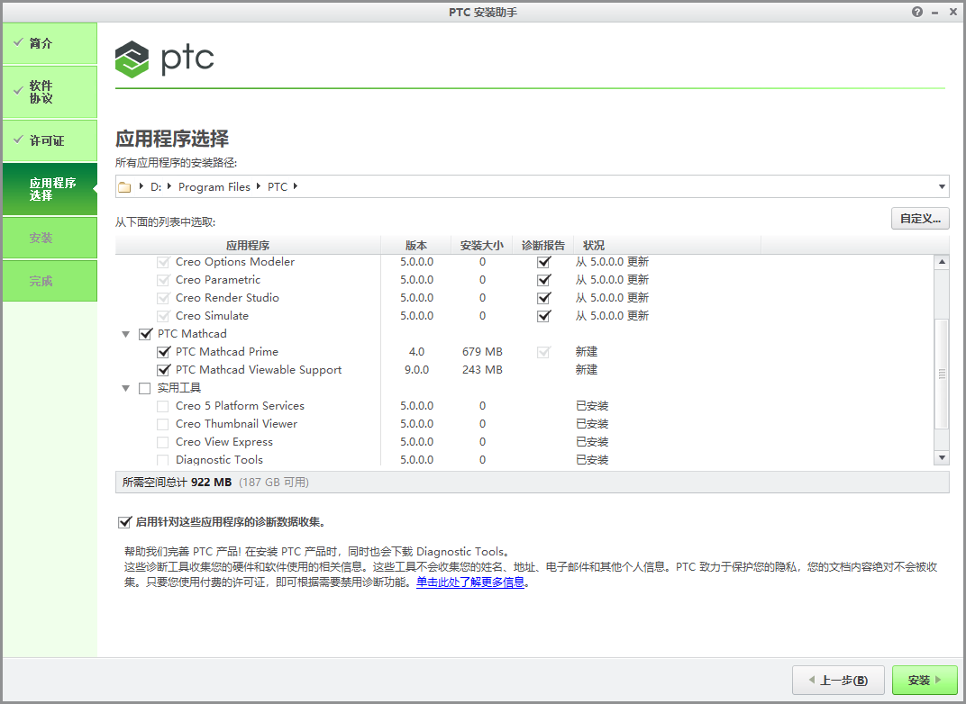Image resolution: width=966 pixels, height=704 pixels.
Task: Open the install path dropdown arrow
Action: [x=942, y=186]
